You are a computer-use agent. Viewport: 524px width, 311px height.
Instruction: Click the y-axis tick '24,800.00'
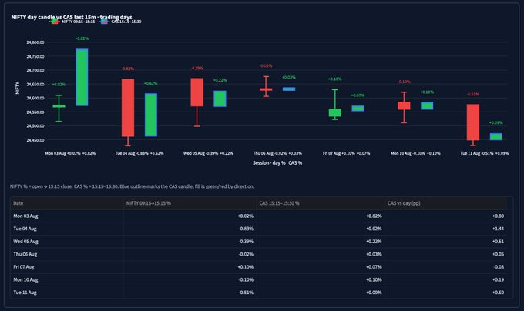(x=35, y=42)
